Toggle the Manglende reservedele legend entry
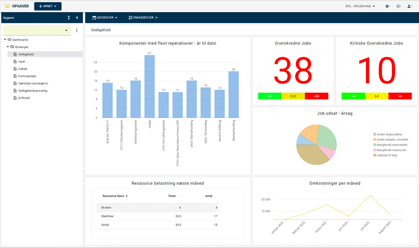 point(390,145)
